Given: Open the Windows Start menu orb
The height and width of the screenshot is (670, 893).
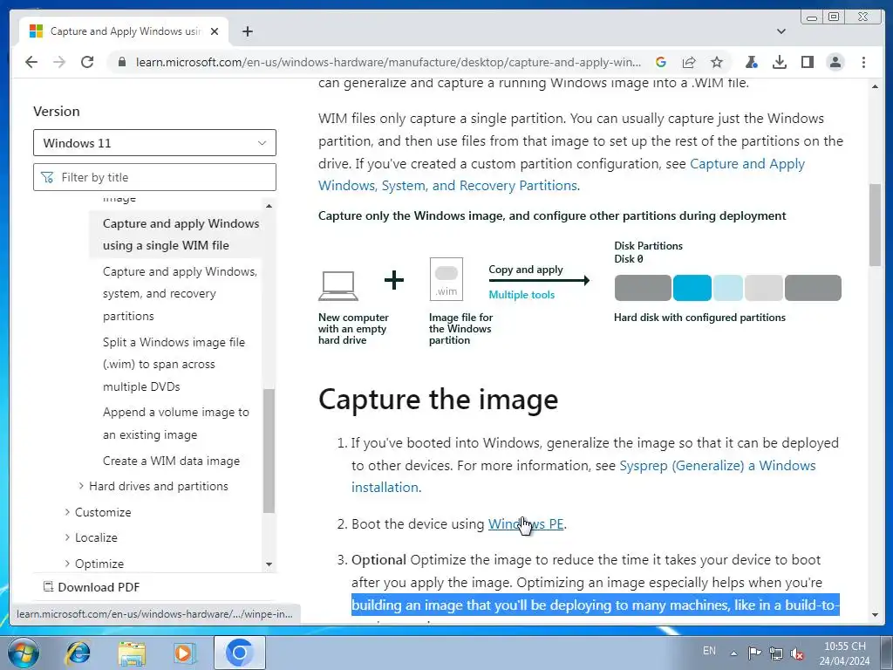Looking at the screenshot, I should click(23, 653).
